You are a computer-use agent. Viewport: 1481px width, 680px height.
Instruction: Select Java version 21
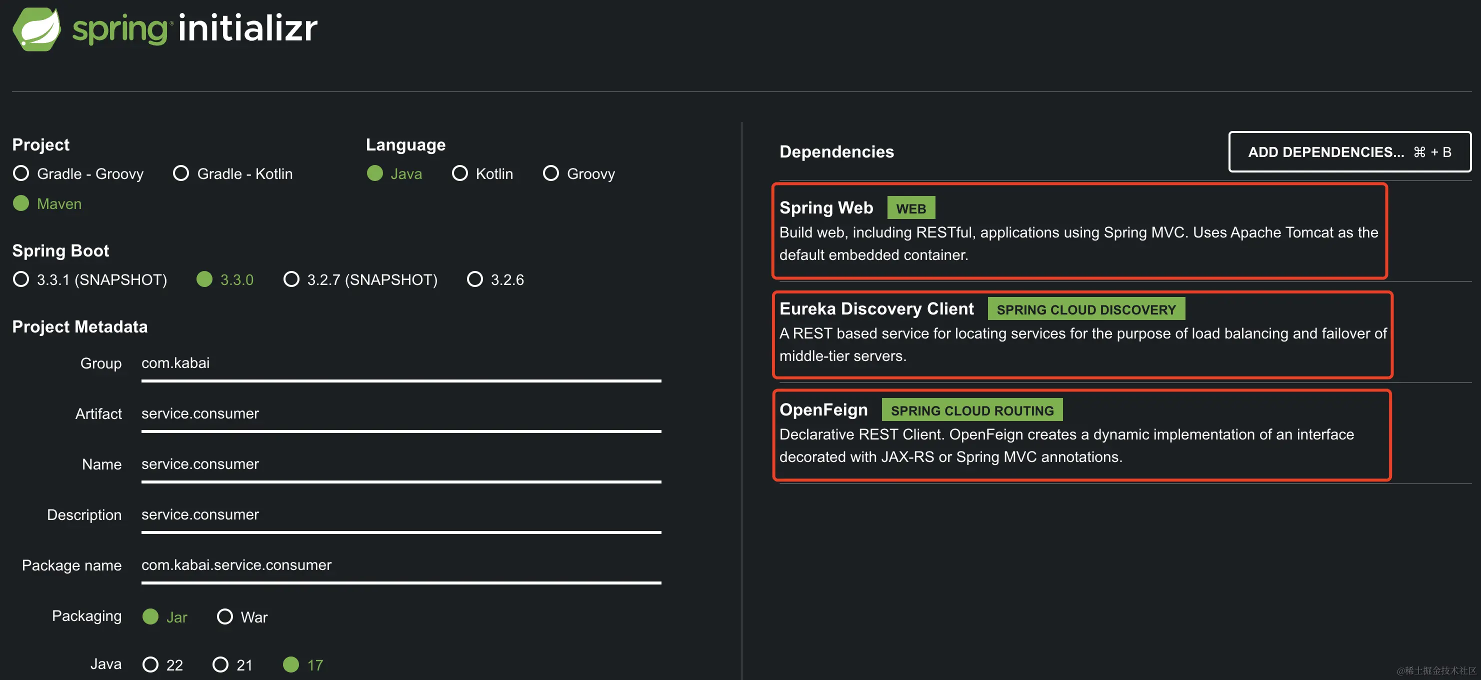[220, 664]
